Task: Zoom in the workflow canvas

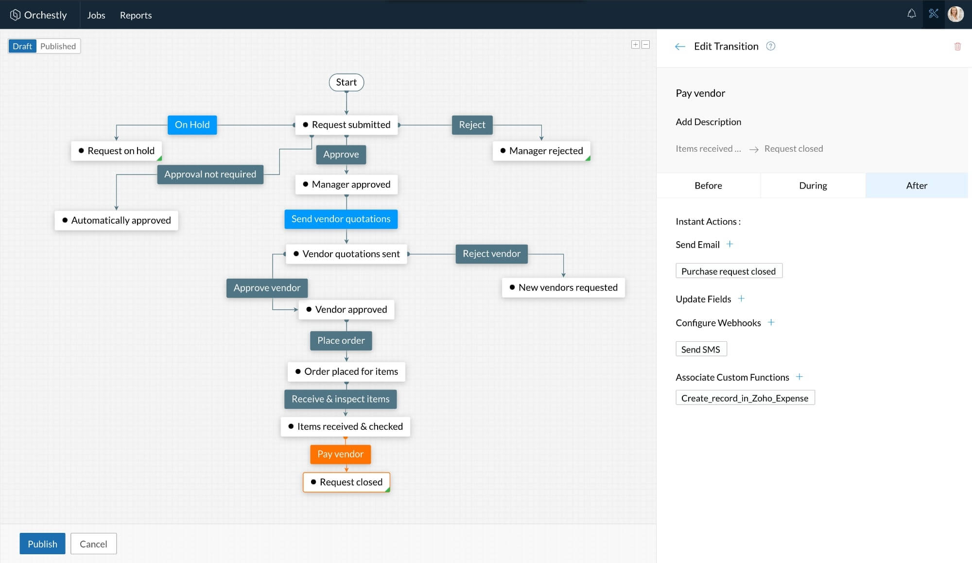Action: point(635,45)
